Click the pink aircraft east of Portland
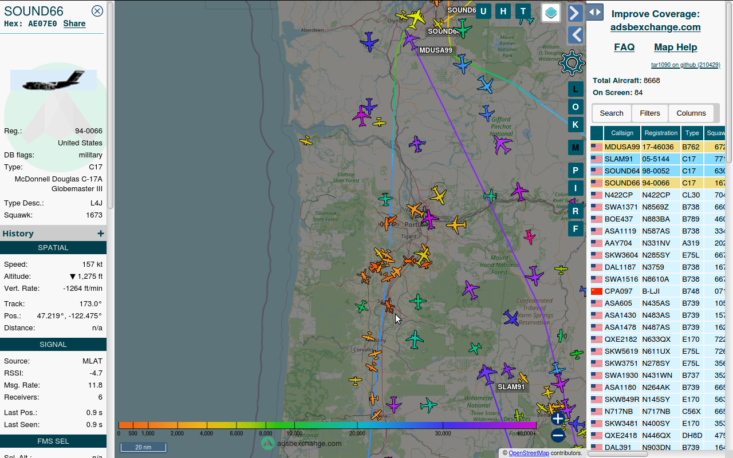The width and height of the screenshot is (733, 458). (530, 236)
